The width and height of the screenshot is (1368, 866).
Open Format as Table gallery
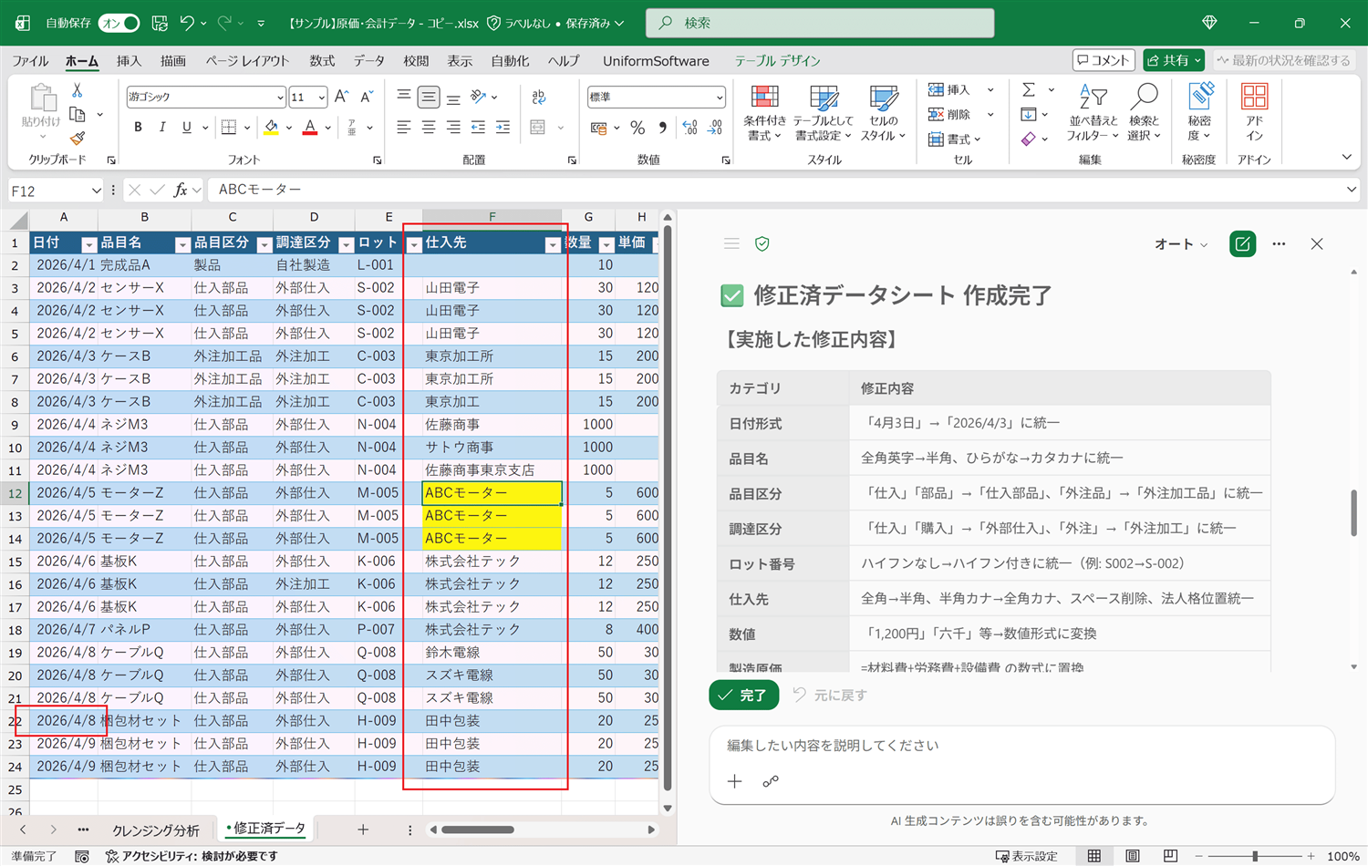click(823, 113)
